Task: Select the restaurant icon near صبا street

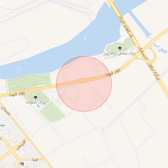Action: [x=22, y=164]
